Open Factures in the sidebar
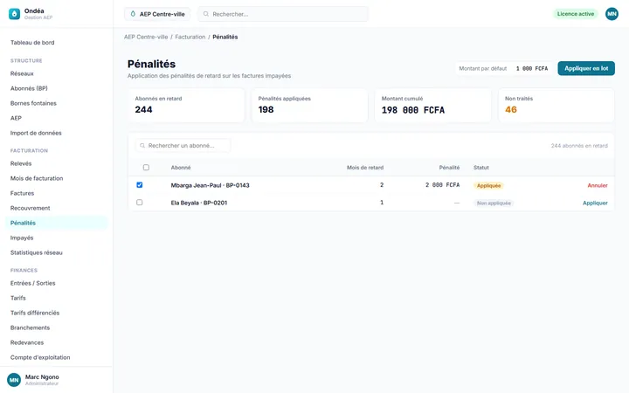 tap(22, 193)
